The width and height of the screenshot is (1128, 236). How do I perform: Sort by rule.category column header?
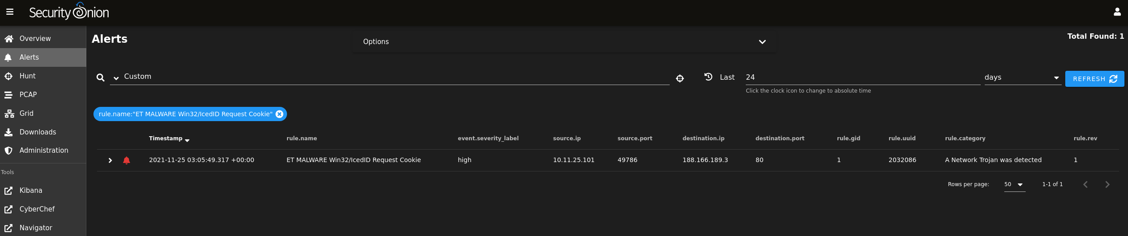tap(965, 138)
